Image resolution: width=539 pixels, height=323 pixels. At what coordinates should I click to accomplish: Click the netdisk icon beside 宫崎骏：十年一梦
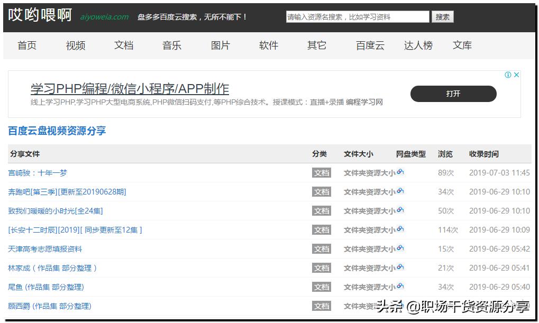click(400, 172)
